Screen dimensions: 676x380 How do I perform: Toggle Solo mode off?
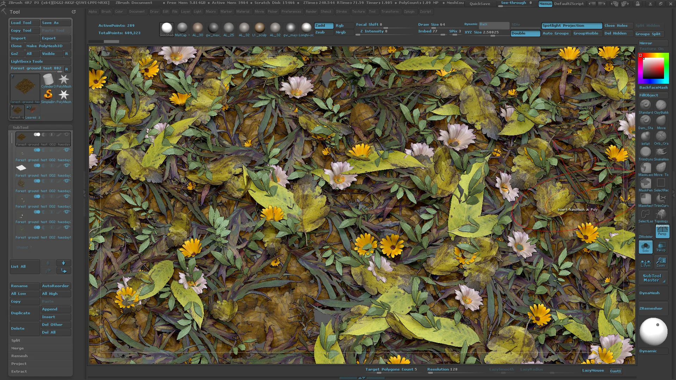tap(645, 247)
